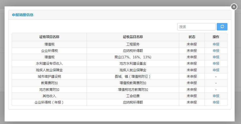Select the 其他收入 cell

pyautogui.click(x=49, y=96)
